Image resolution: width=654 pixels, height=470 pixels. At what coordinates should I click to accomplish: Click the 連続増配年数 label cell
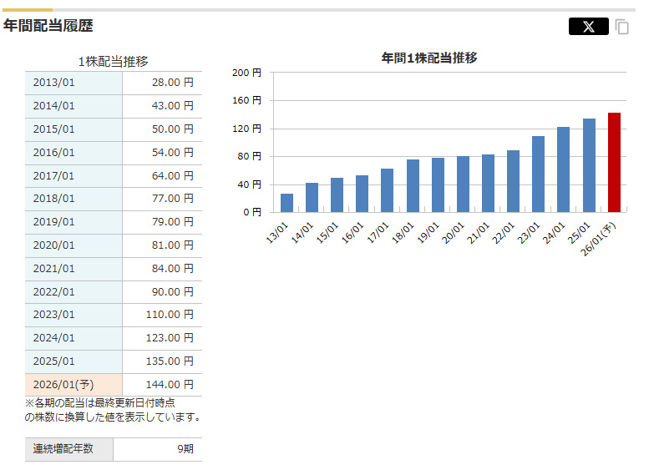tap(68, 449)
